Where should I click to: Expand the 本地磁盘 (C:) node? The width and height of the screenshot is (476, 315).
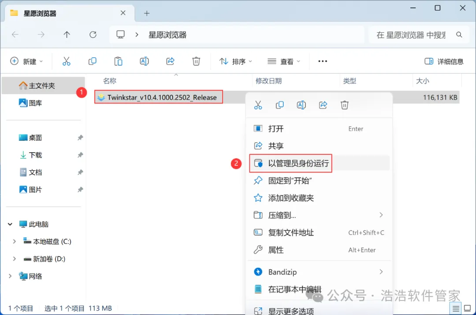pos(14,242)
